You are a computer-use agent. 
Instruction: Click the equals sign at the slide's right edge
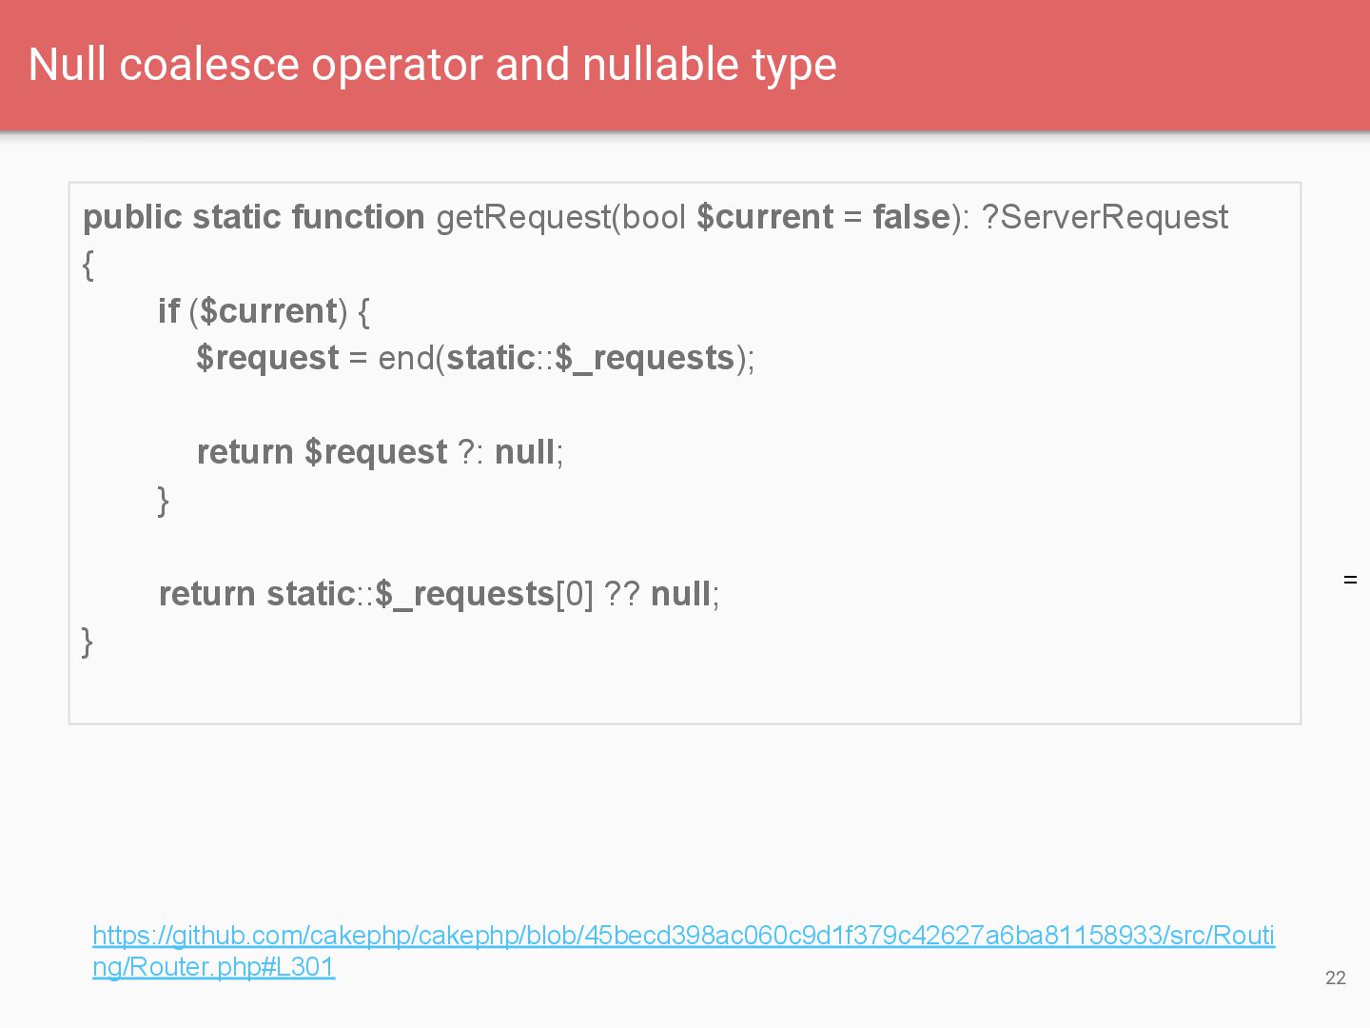[1350, 580]
